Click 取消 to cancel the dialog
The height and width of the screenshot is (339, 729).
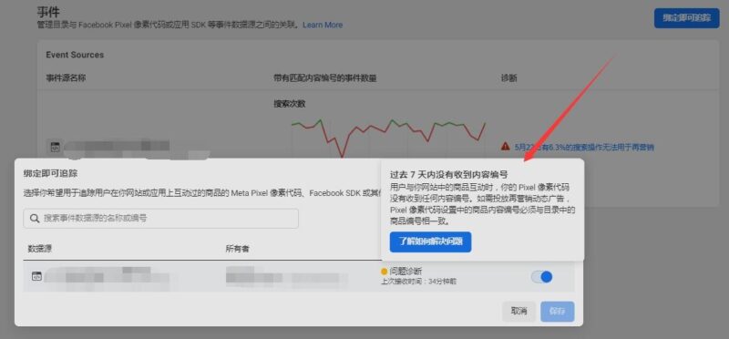(x=519, y=312)
